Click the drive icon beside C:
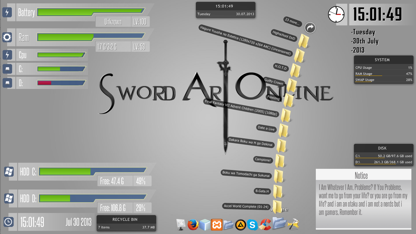 coord(7,69)
